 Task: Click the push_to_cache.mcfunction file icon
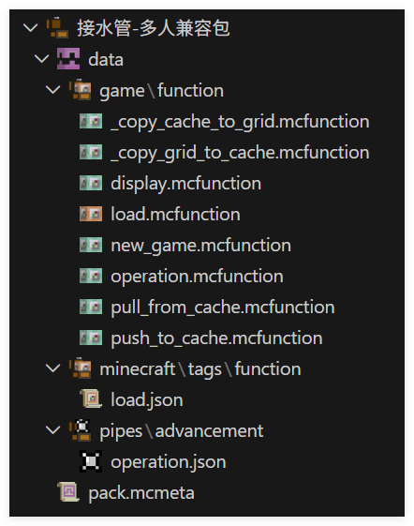pos(91,338)
